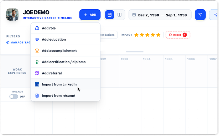The width and height of the screenshot is (219, 136).
Task: Click the calendar icon in date range
Action: (x=134, y=15)
